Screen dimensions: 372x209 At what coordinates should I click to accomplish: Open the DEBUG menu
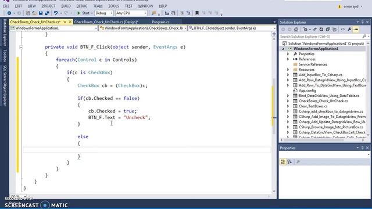(x=82, y=6)
